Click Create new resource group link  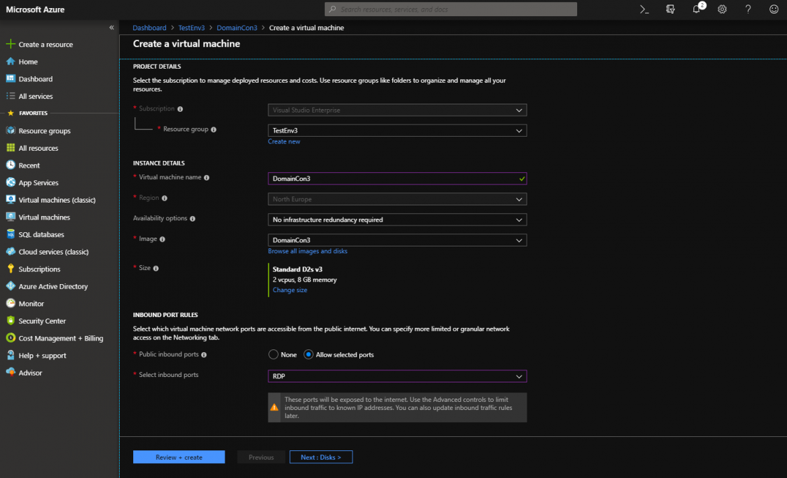click(x=284, y=141)
